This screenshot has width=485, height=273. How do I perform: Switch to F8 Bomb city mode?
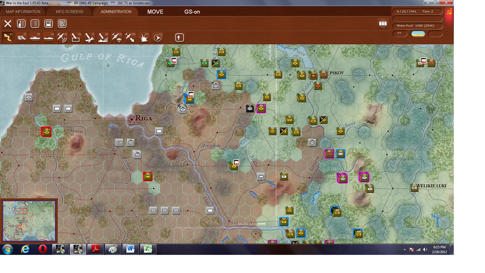coord(103,37)
